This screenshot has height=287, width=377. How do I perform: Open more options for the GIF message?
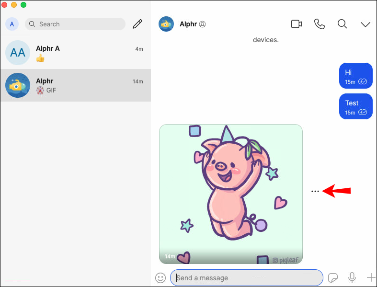pos(315,191)
